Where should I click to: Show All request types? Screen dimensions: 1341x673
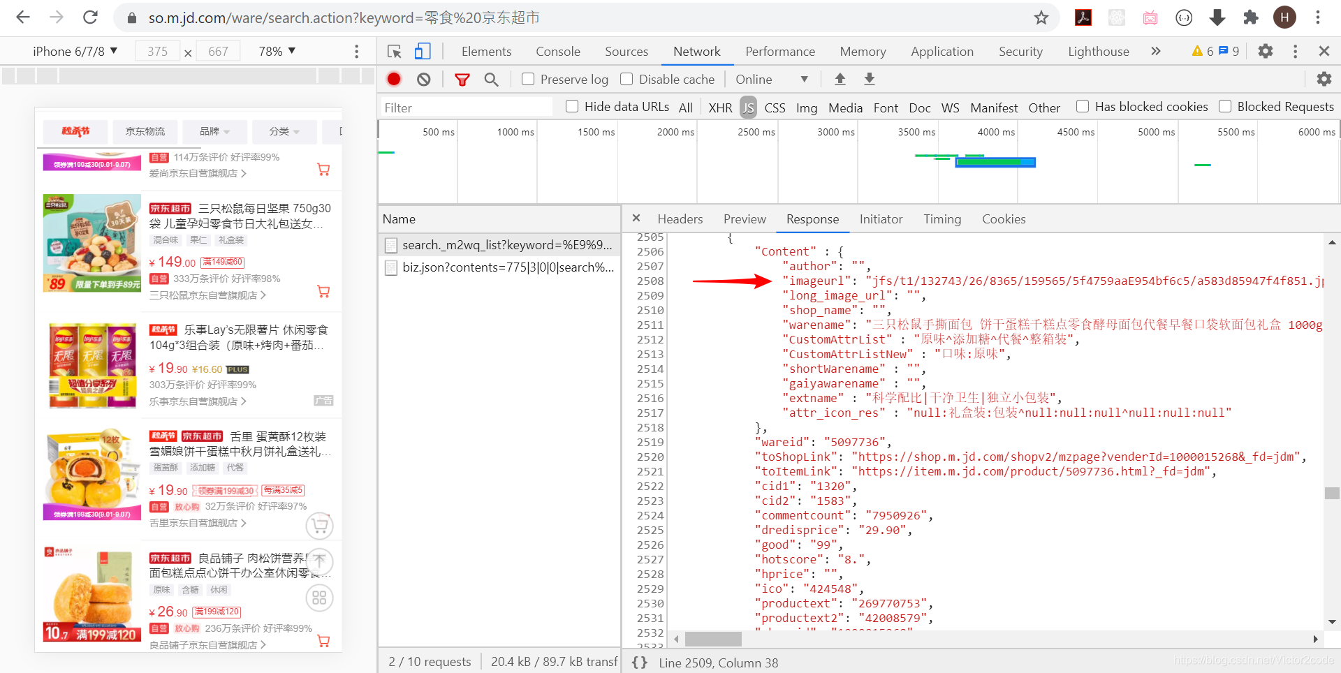[686, 108]
